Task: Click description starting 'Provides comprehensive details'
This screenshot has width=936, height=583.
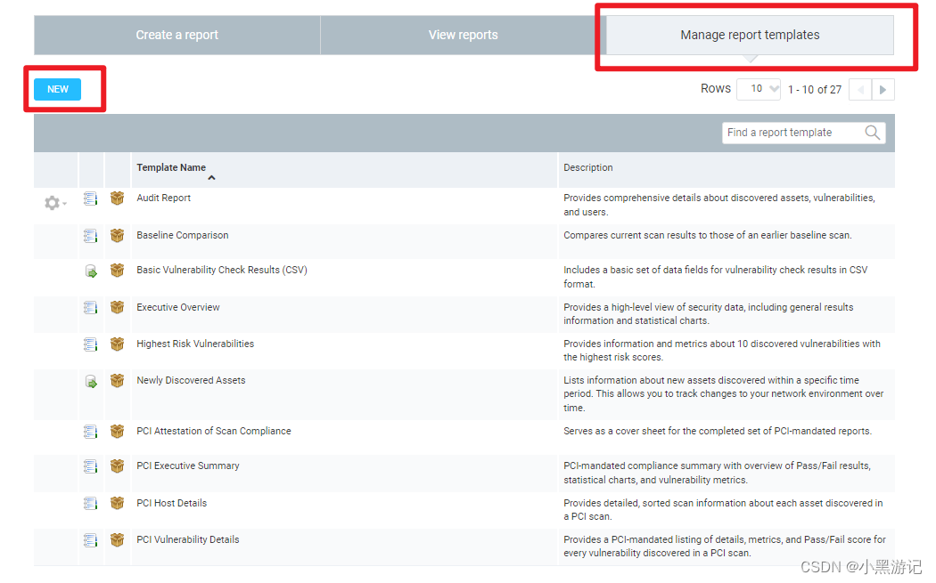Action: (x=719, y=205)
